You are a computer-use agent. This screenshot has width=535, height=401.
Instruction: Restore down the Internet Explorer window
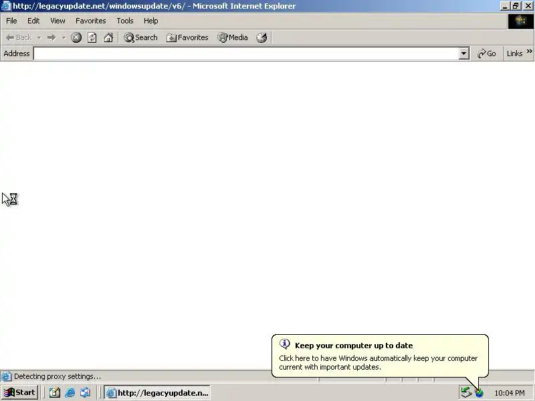pyautogui.click(x=516, y=6)
